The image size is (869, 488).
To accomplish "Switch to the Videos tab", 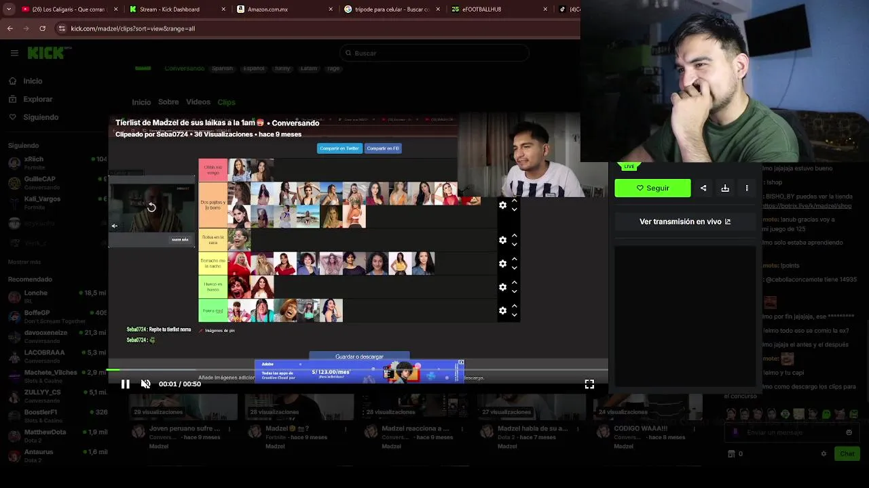I will 198,102.
